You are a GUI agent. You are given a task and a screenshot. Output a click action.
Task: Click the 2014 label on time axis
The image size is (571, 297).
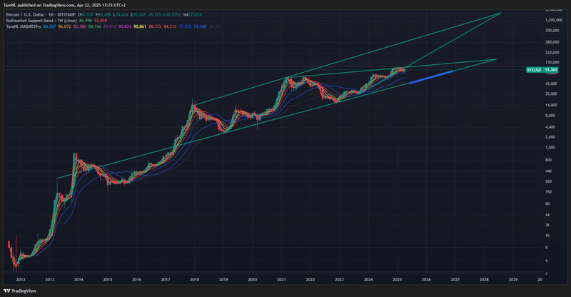79,279
